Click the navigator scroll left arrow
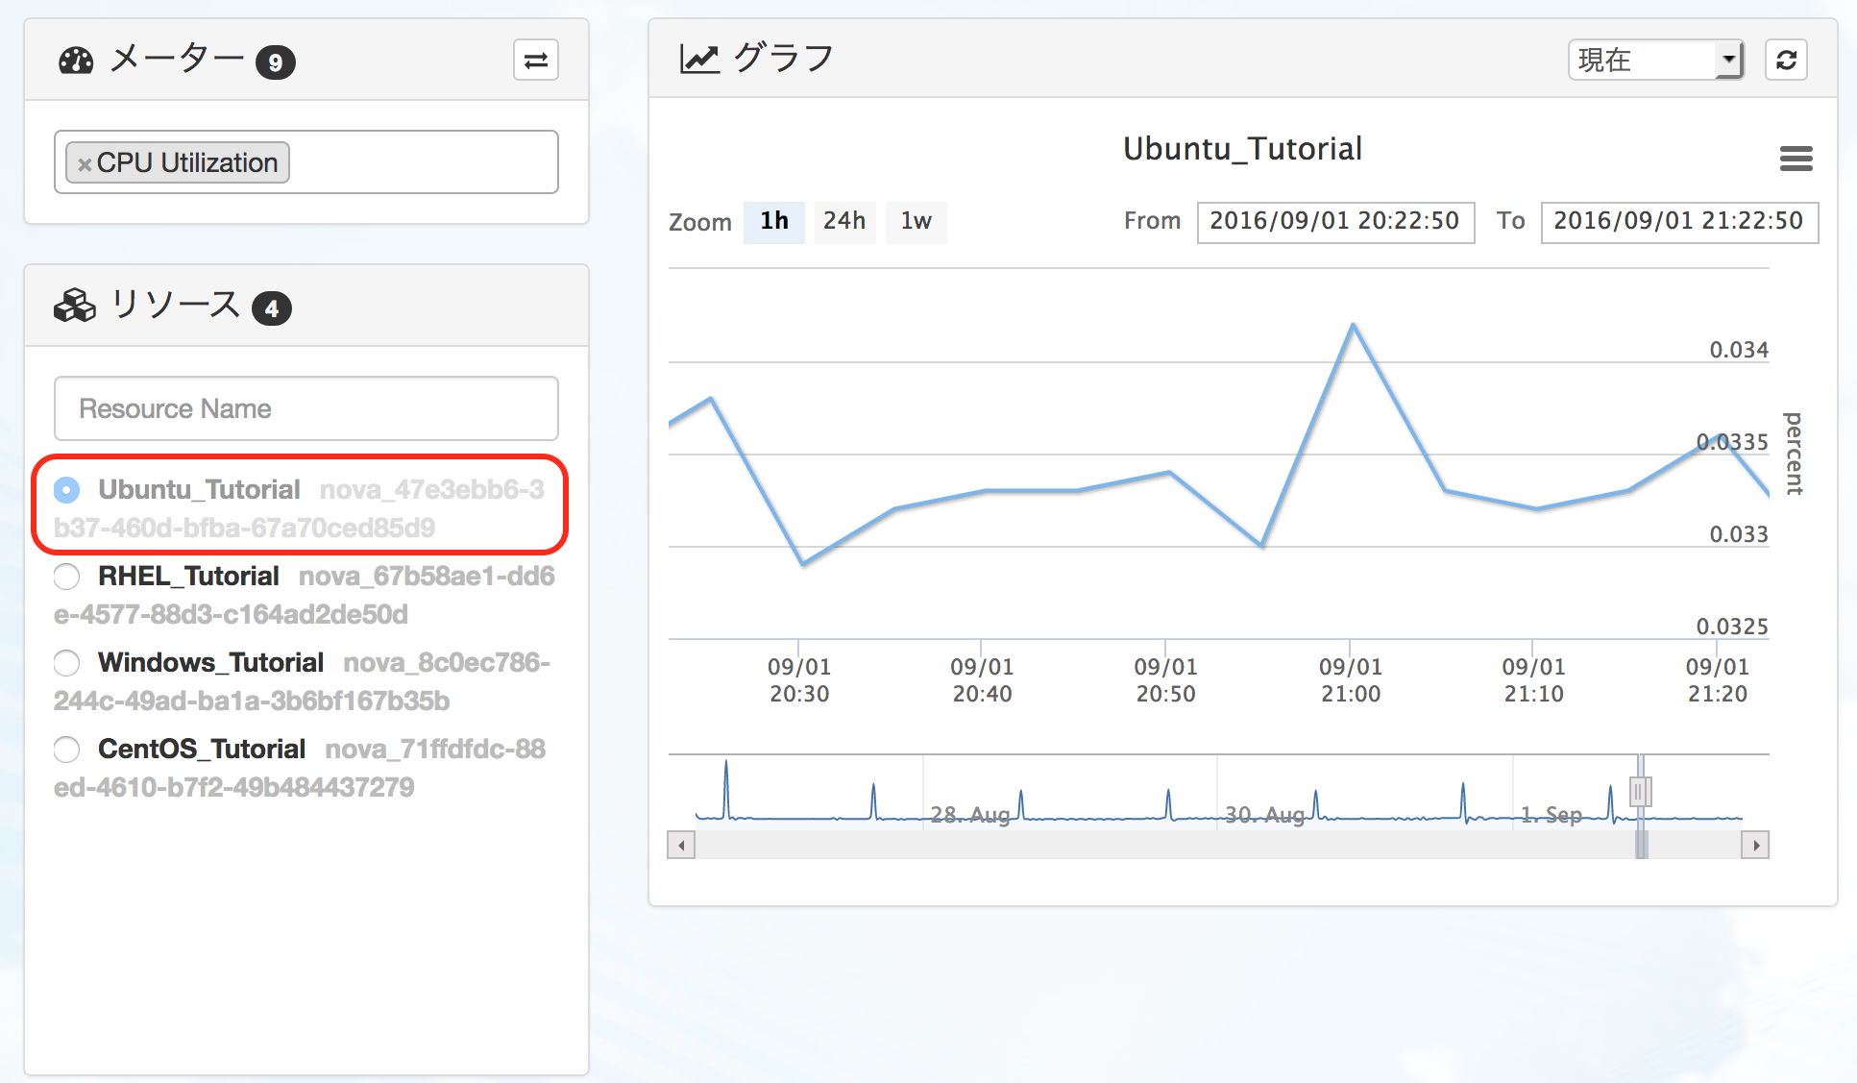 [x=681, y=846]
